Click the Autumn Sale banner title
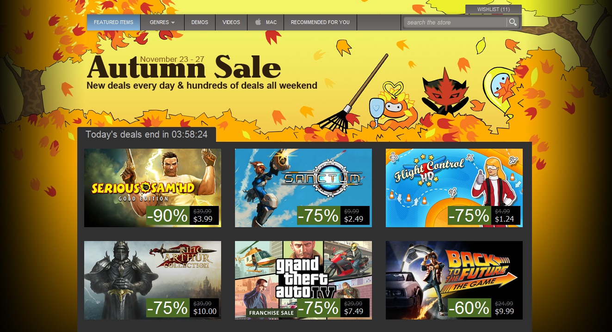The image size is (612, 332). pos(184,67)
